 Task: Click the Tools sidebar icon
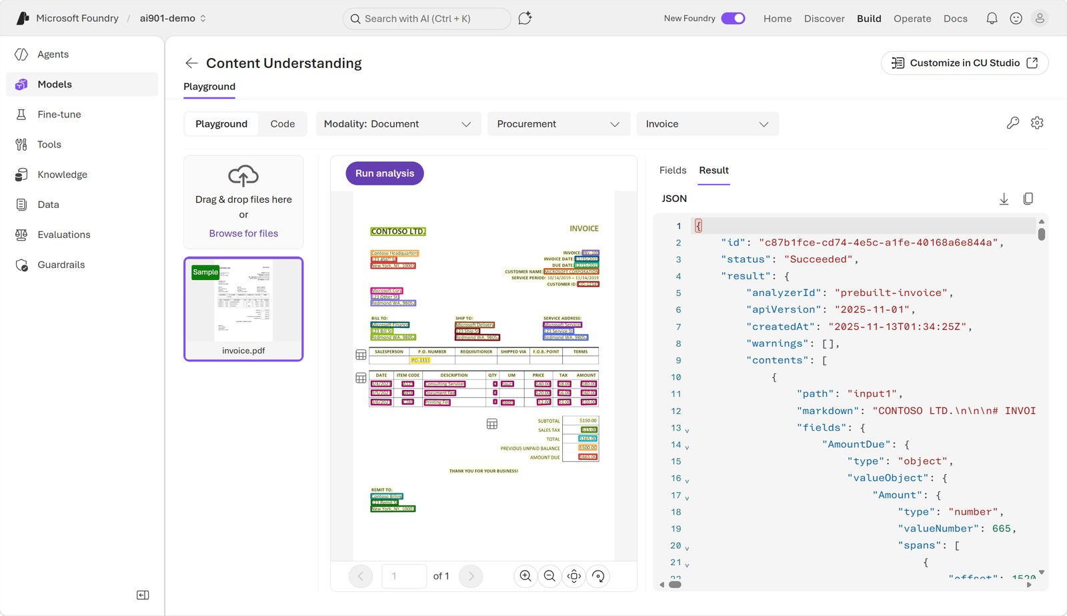pyautogui.click(x=21, y=144)
